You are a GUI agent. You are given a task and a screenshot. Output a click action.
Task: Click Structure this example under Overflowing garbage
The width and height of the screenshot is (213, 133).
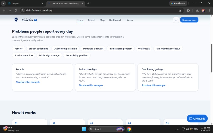click(x=154, y=85)
